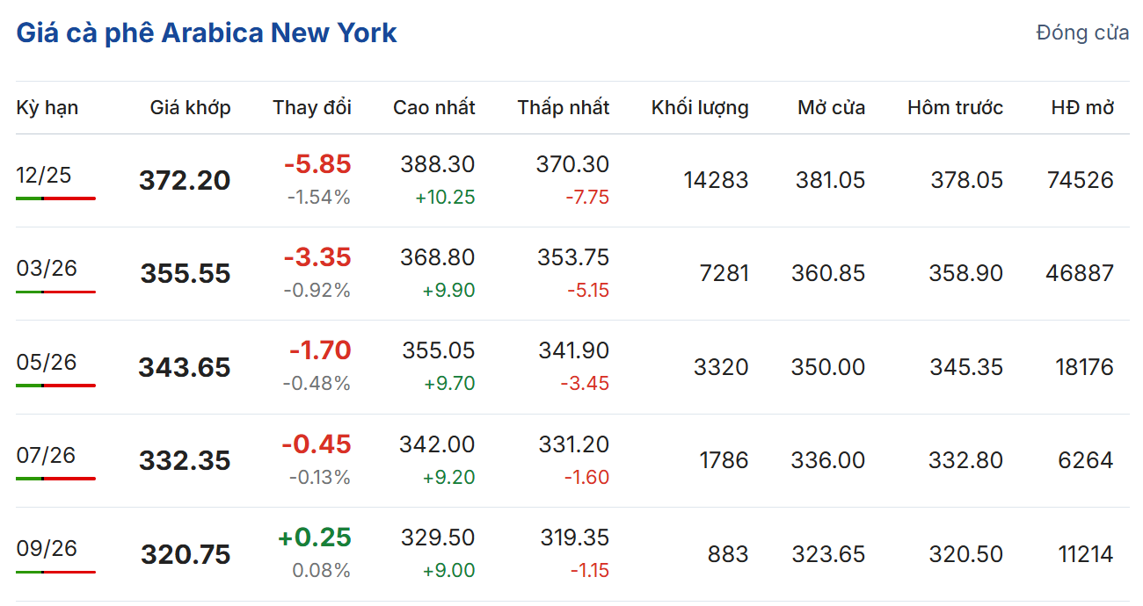Image resolution: width=1143 pixels, height=606 pixels.
Task: Click the Cao nhất column header
Action: [x=434, y=108]
